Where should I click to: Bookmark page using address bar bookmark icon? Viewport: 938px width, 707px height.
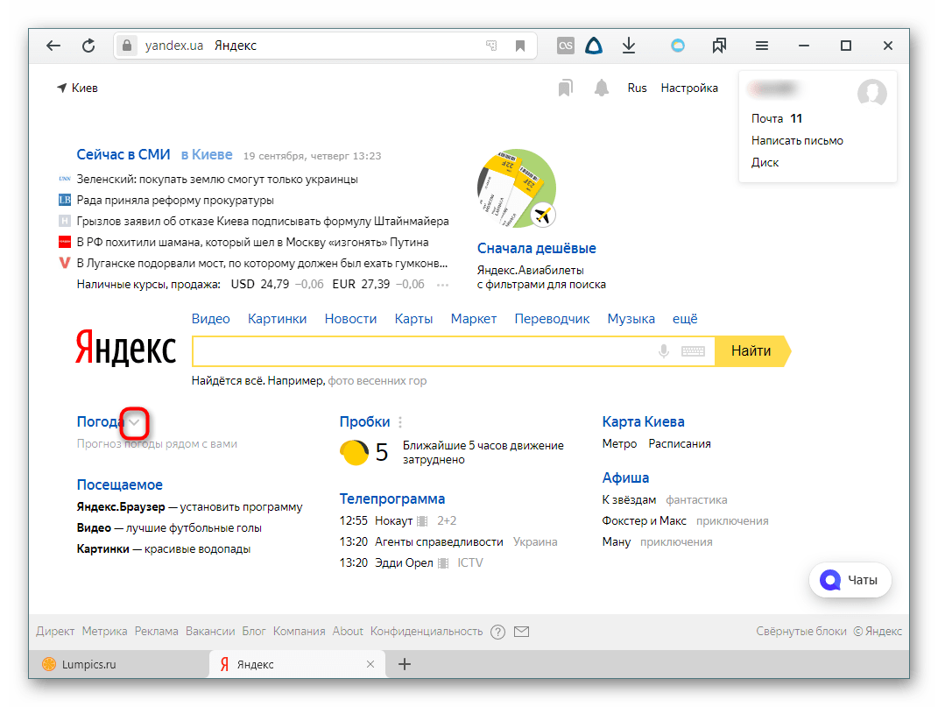pyautogui.click(x=520, y=46)
